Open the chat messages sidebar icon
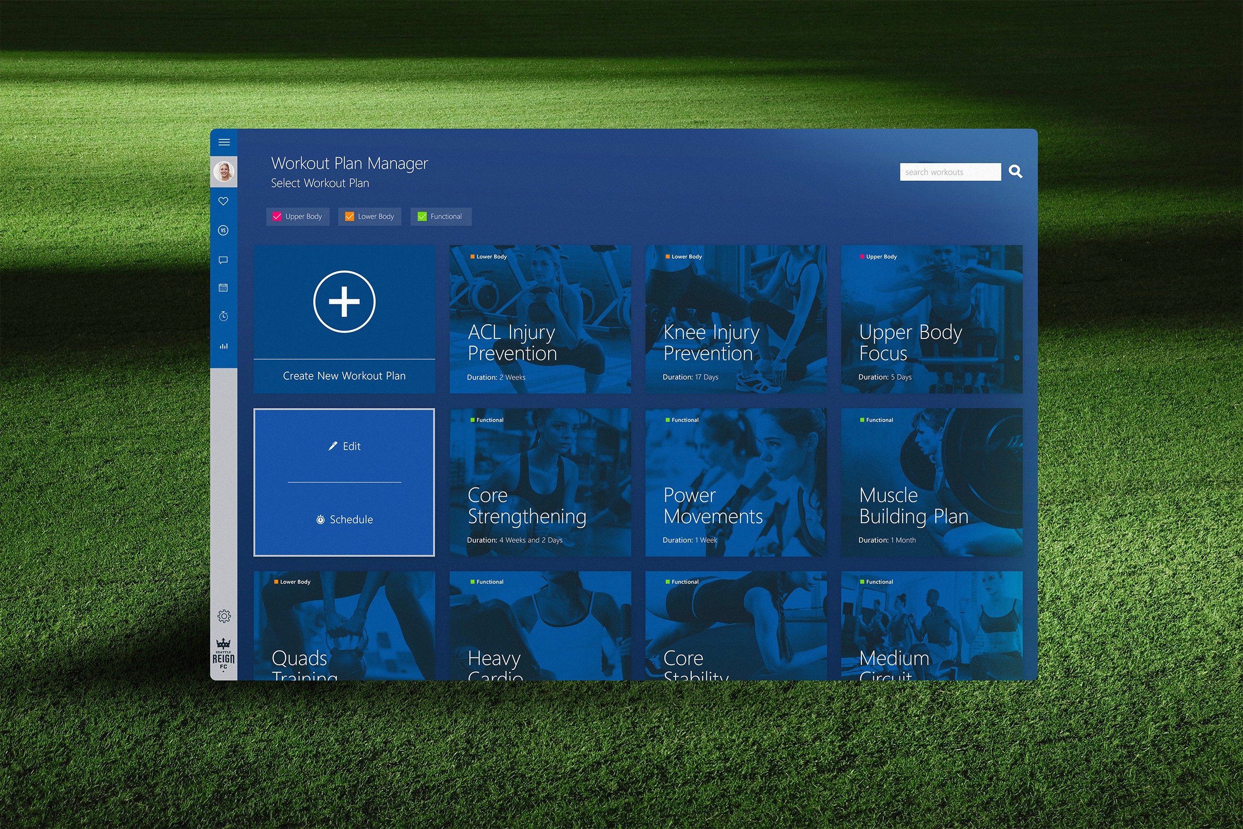The image size is (1243, 829). click(223, 260)
